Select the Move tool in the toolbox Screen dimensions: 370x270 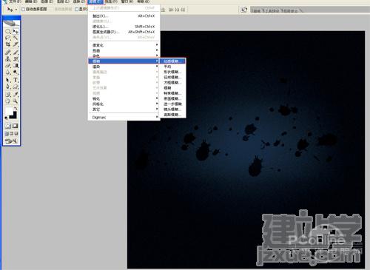(16, 32)
